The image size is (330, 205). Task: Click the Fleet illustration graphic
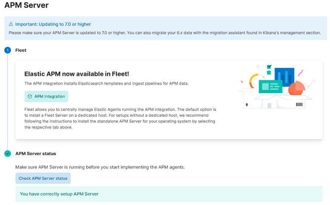coord(277,86)
